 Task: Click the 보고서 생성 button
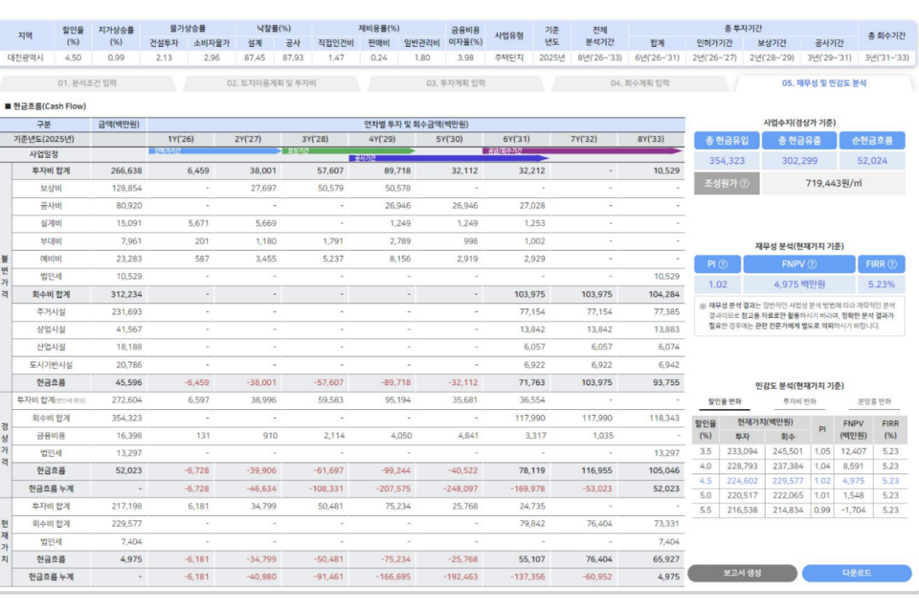click(742, 573)
